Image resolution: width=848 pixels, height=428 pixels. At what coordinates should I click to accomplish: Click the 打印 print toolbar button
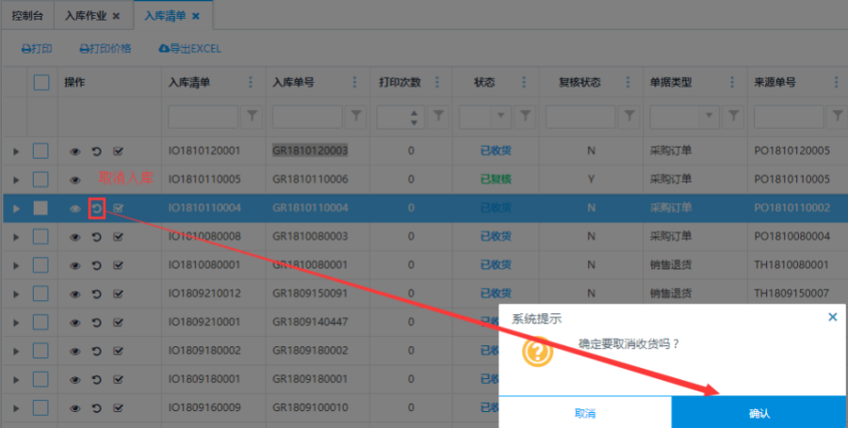pyautogui.click(x=37, y=48)
